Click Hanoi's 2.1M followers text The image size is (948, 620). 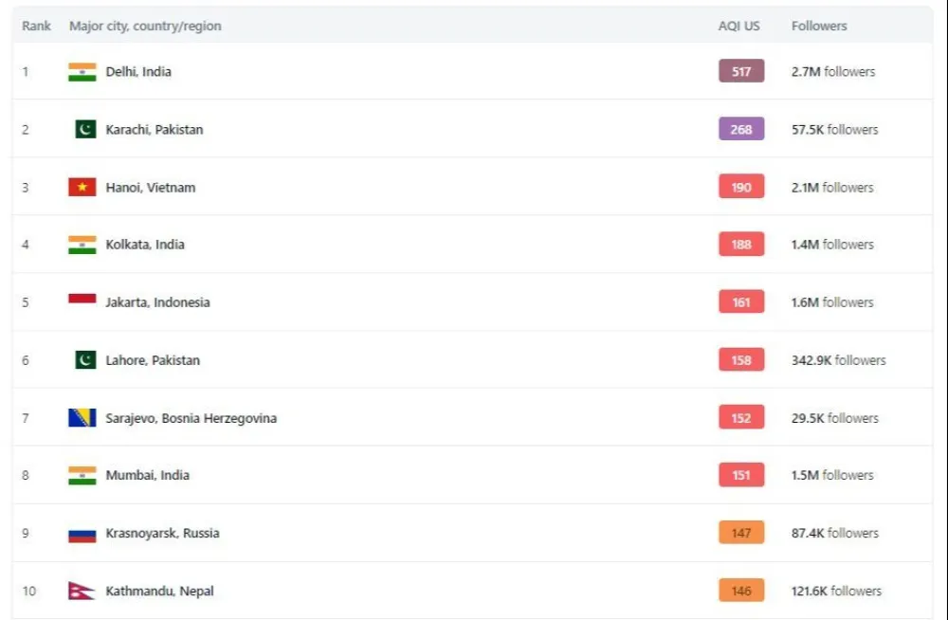coord(832,187)
